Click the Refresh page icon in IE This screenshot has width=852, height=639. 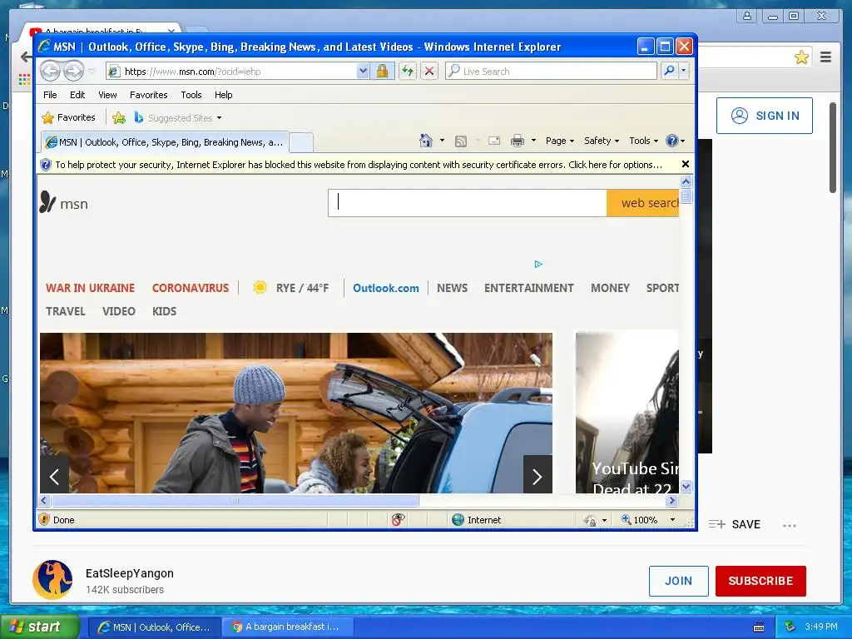[408, 72]
